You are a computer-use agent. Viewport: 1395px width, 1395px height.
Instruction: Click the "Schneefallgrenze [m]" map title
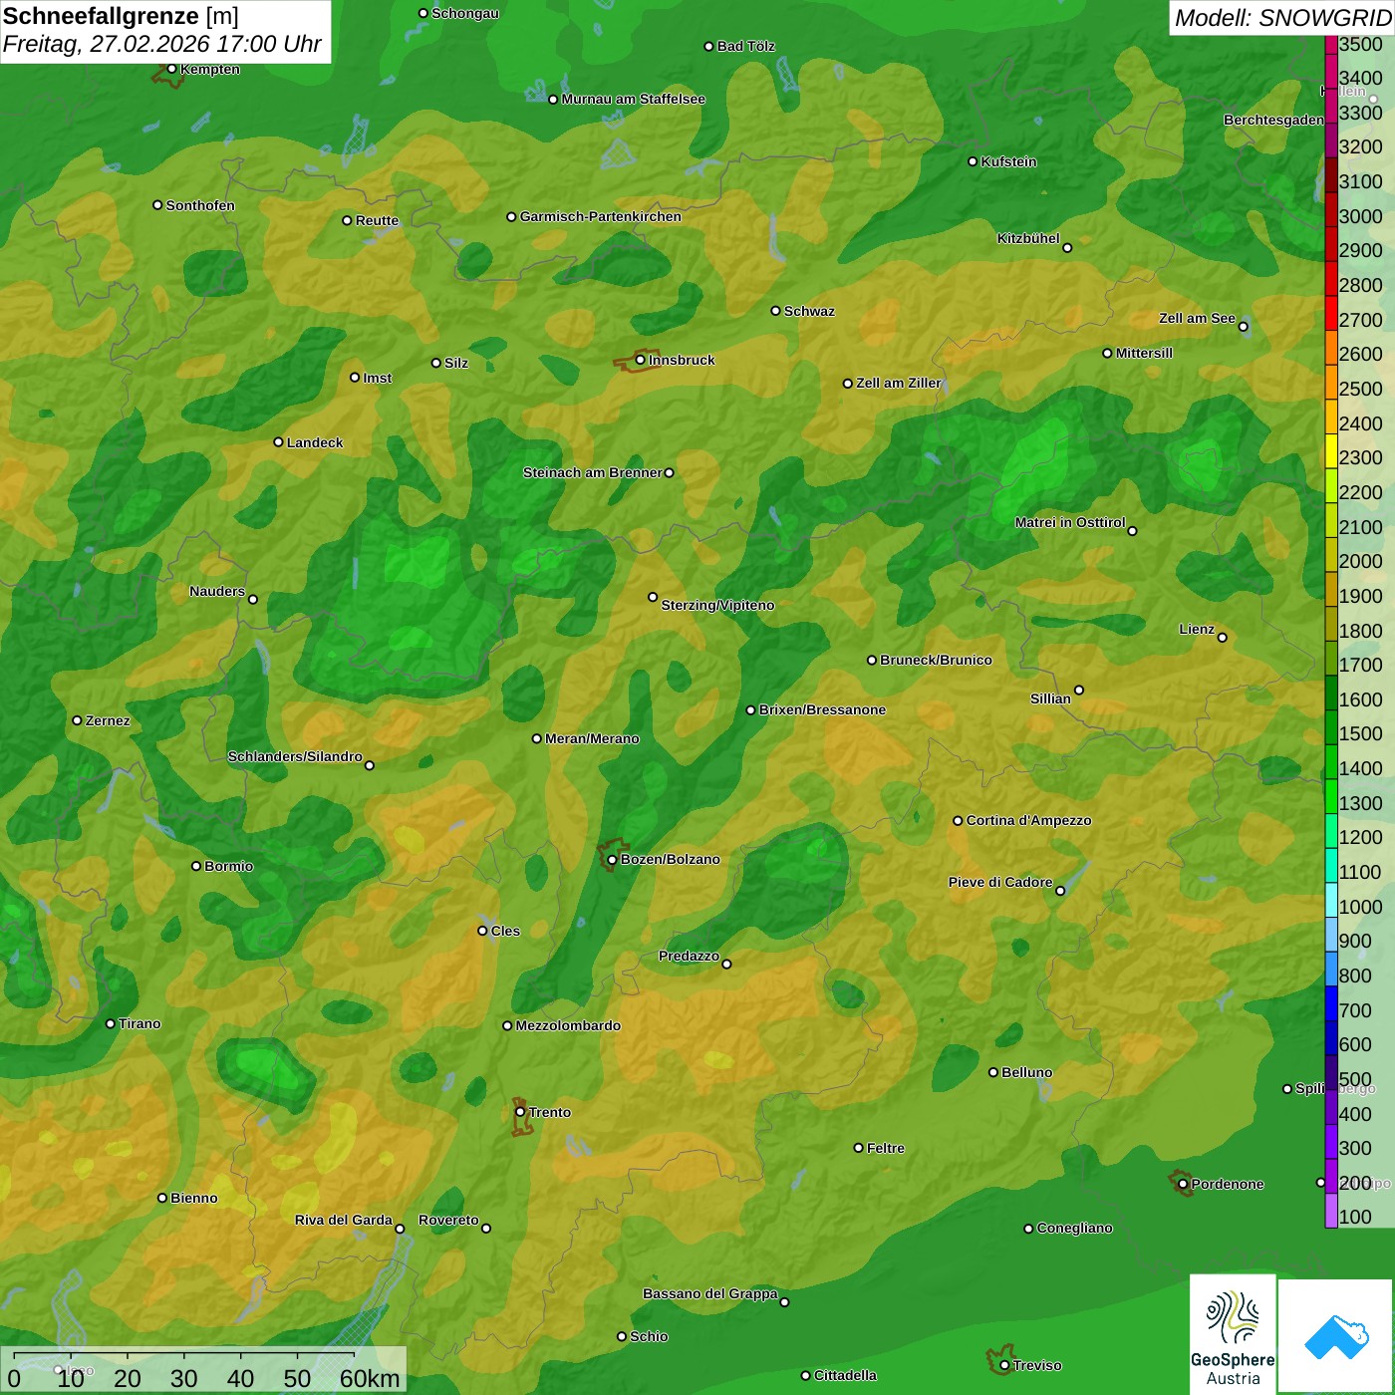point(122,17)
